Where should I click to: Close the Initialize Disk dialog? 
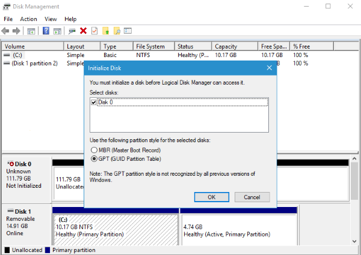(x=268, y=68)
